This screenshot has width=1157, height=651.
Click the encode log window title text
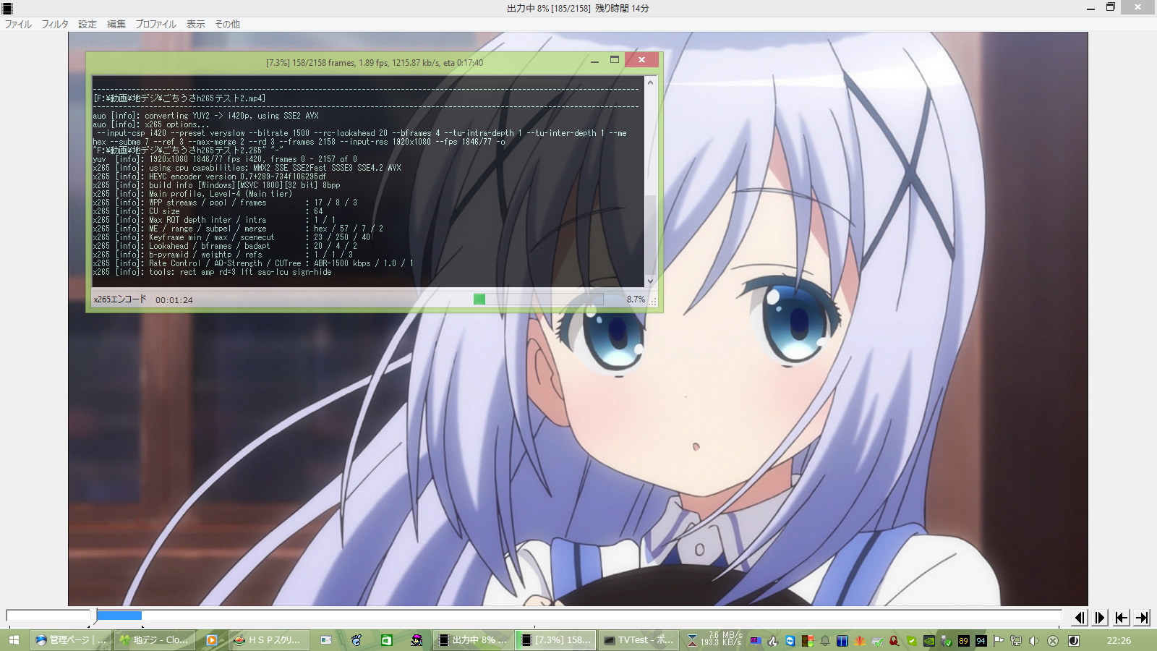[x=375, y=62]
